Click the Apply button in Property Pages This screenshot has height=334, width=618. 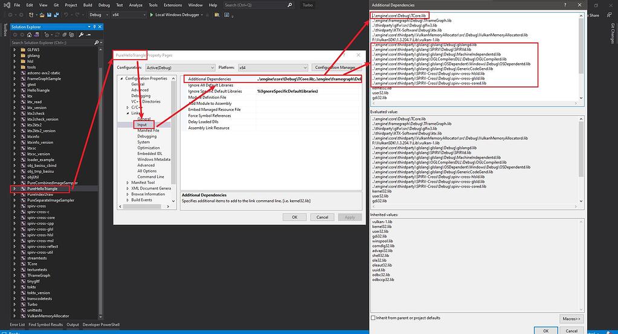click(350, 217)
